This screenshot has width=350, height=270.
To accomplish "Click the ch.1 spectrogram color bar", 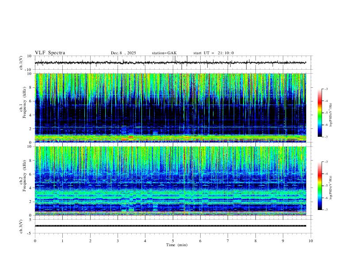I will click(320, 113).
